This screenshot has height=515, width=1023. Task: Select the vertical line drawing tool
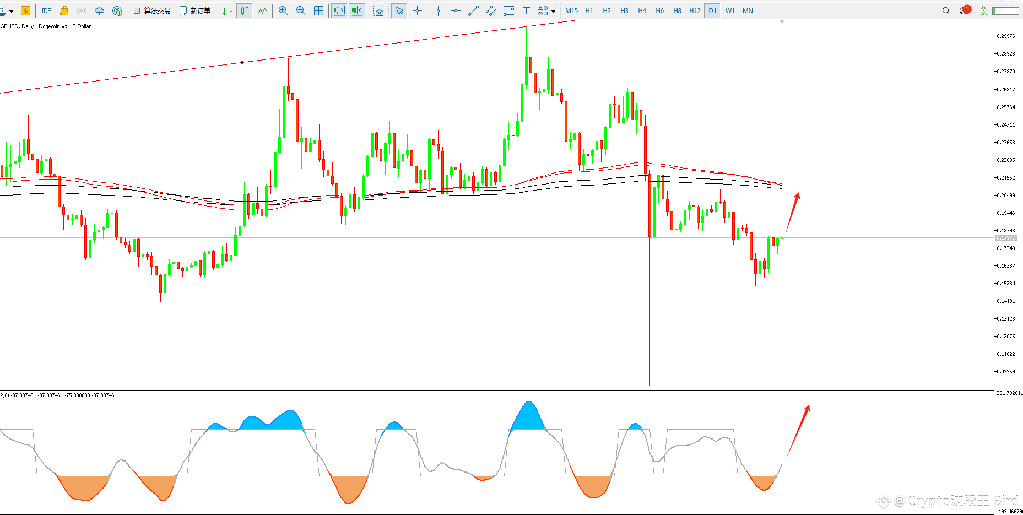click(x=438, y=10)
